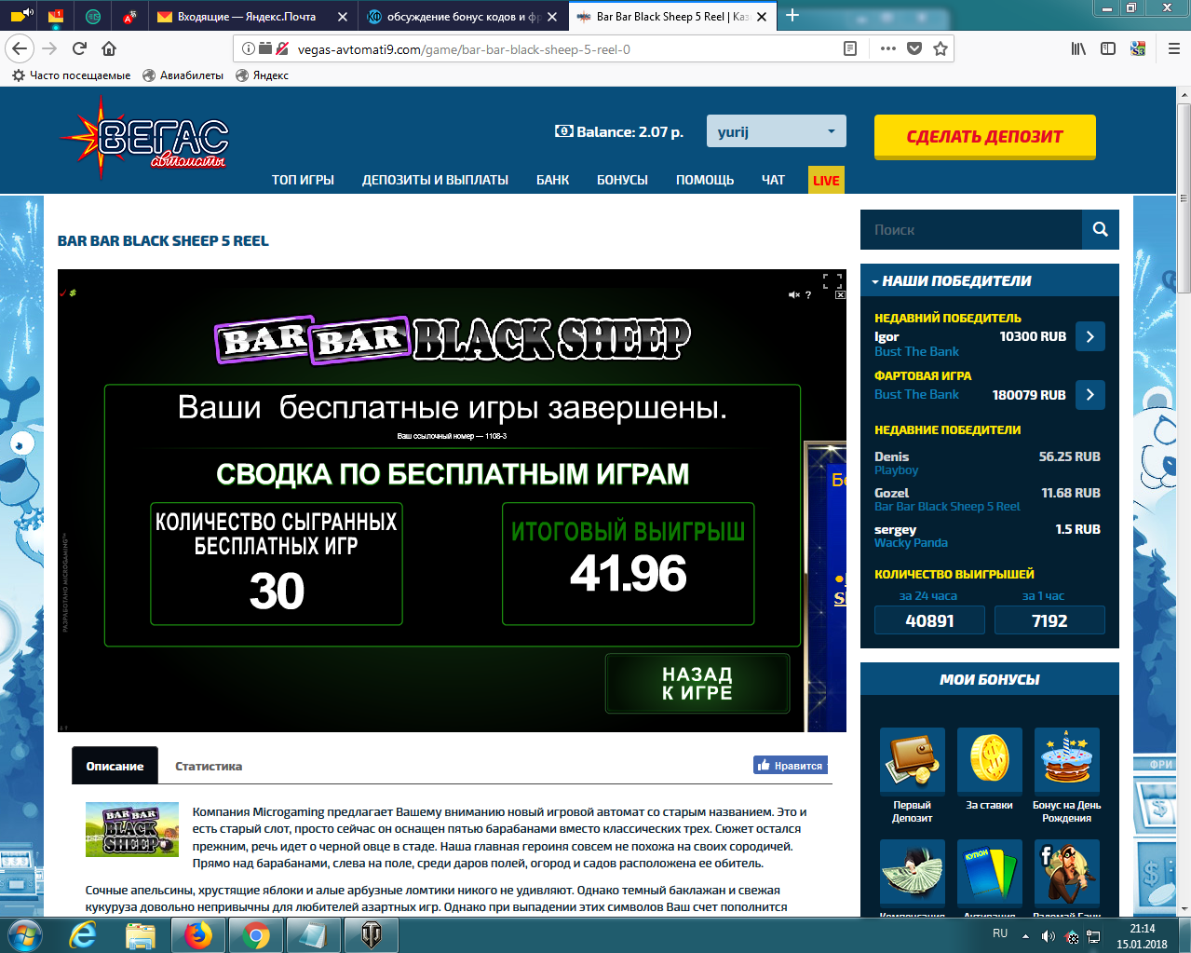This screenshot has height=953, width=1191.
Task: Click the search magnifier button
Action: 1101,229
